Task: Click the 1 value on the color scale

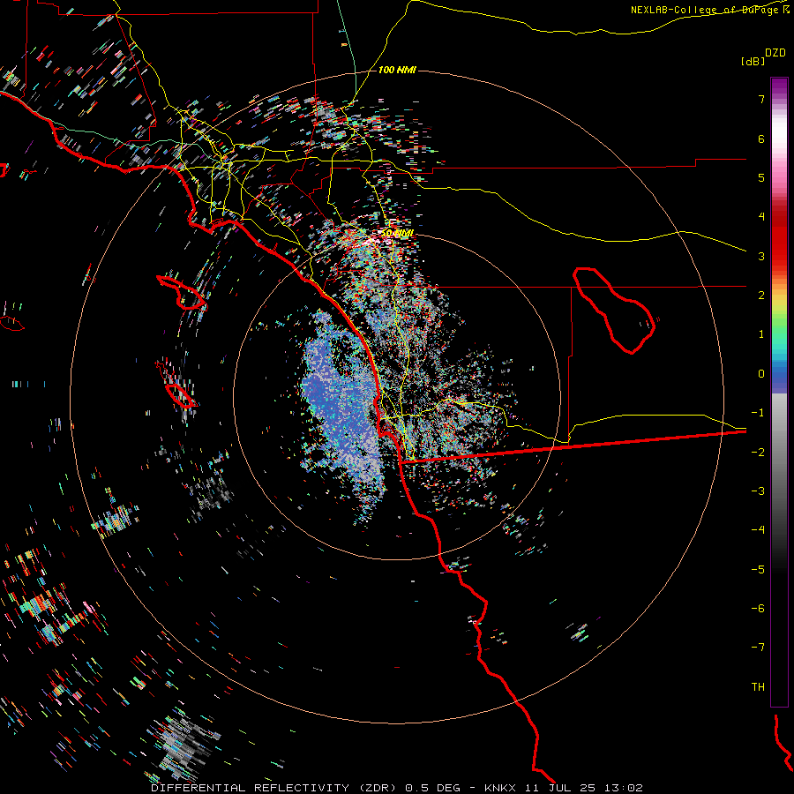Action: click(x=761, y=334)
